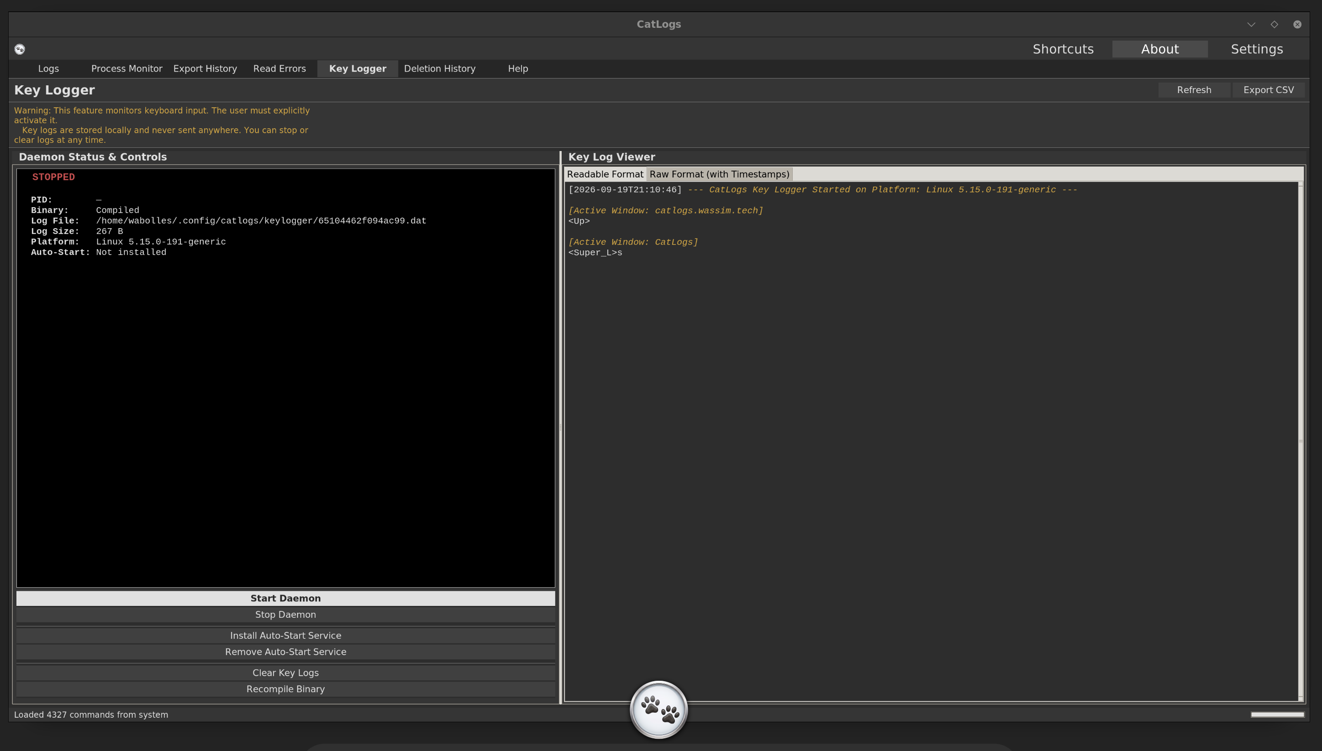Click the status bar progress indicator
Viewport: 1322px width, 751px height.
1277,714
